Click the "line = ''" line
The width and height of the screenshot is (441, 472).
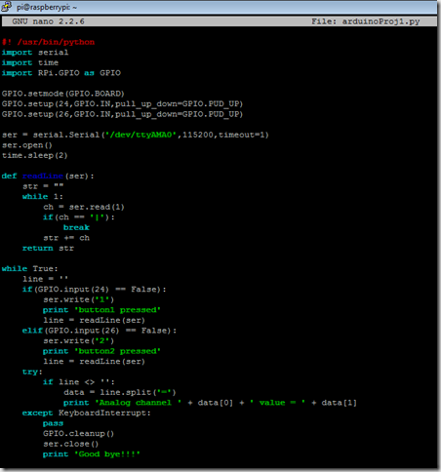(45, 279)
